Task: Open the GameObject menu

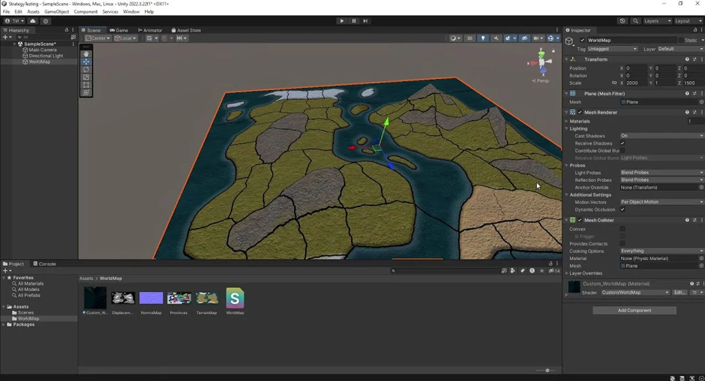Action: [x=57, y=12]
